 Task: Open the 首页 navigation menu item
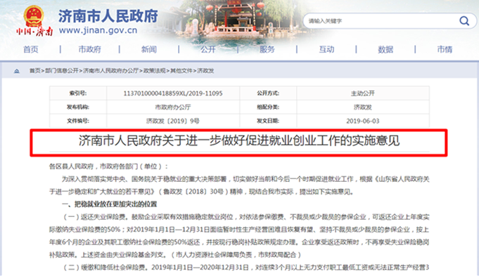click(x=31, y=49)
